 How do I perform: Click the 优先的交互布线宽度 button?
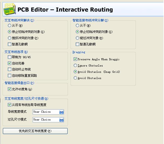(35, 131)
